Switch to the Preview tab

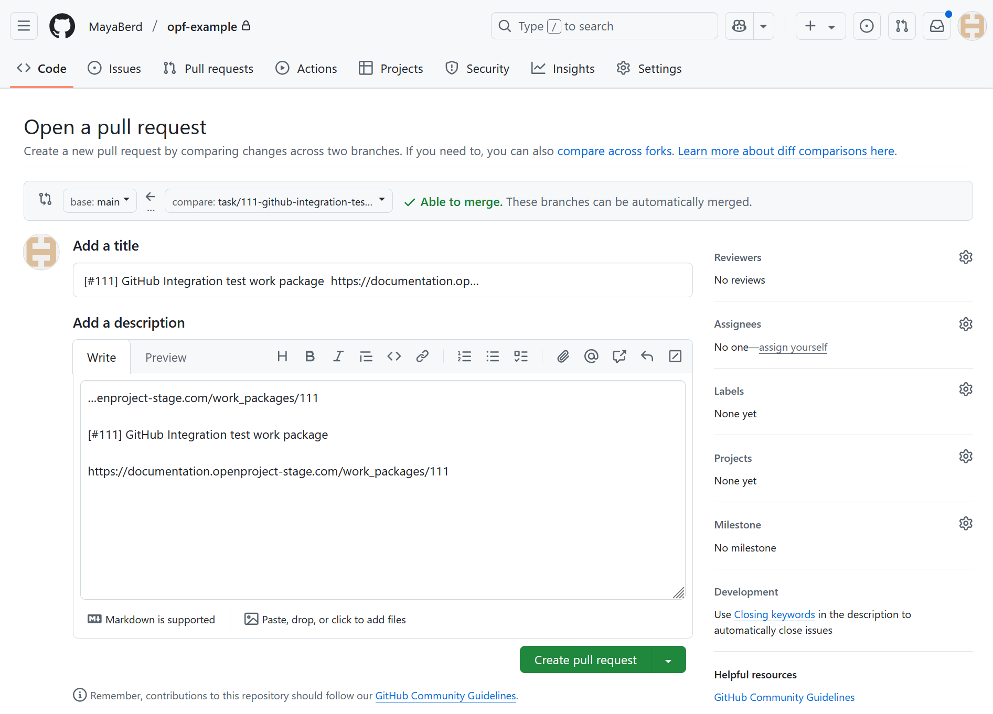point(166,357)
